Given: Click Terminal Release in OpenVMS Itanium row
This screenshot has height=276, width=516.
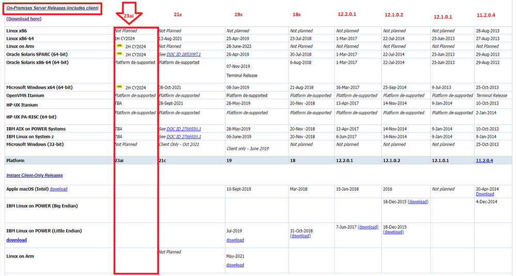Looking at the screenshot, I should coord(492,95).
